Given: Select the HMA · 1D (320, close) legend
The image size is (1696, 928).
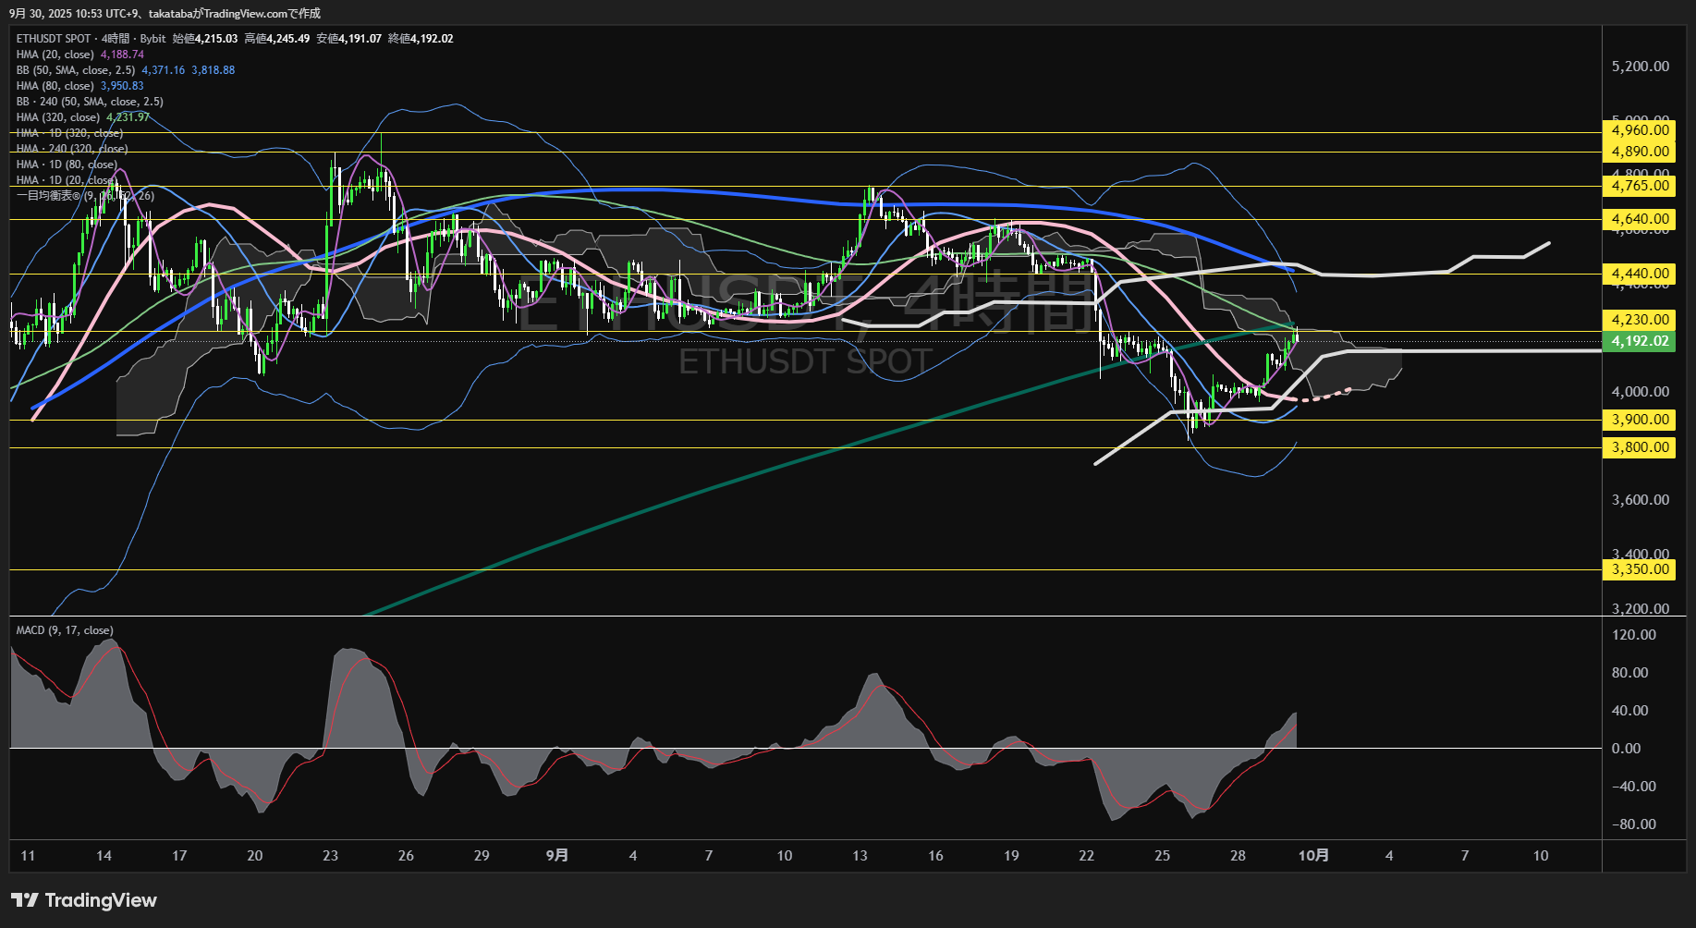Looking at the screenshot, I should [x=69, y=133].
